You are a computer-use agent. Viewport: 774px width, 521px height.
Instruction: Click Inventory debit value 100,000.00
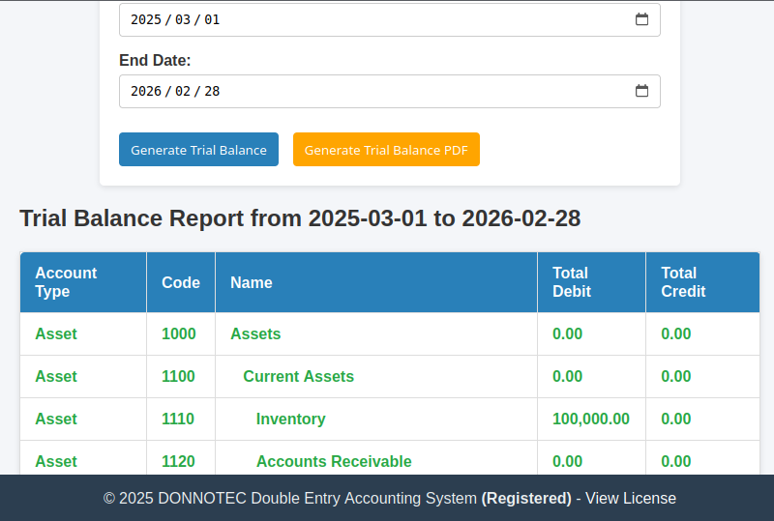pyautogui.click(x=591, y=419)
